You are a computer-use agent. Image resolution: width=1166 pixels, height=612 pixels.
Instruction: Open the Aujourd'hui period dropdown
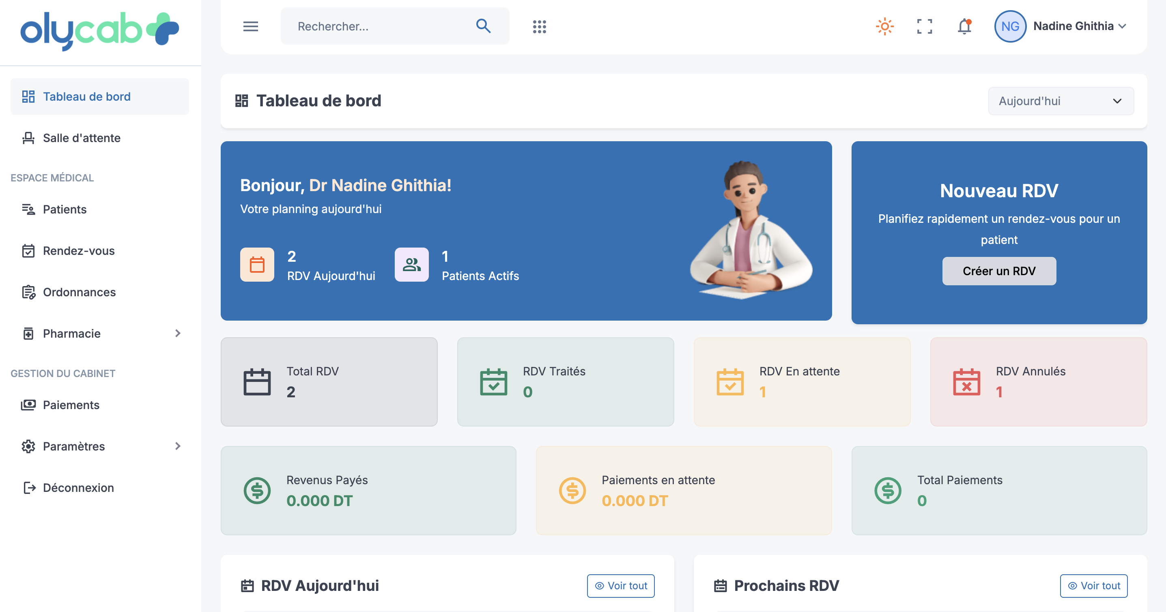pos(1061,101)
